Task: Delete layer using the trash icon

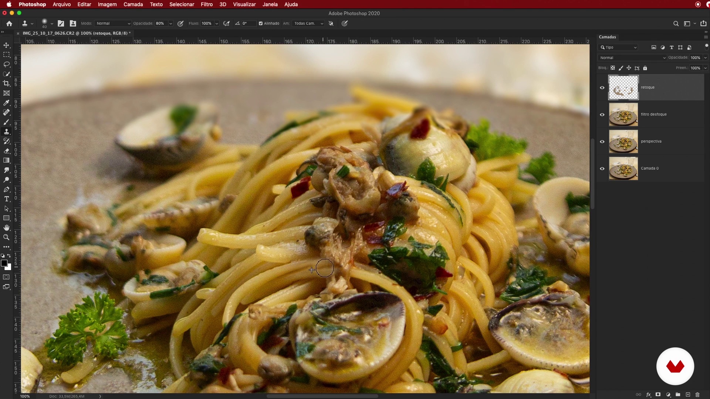Action: click(697, 395)
